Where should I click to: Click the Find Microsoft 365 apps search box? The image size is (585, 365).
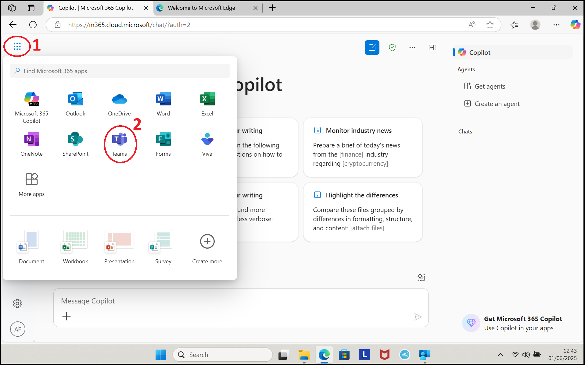tap(120, 71)
